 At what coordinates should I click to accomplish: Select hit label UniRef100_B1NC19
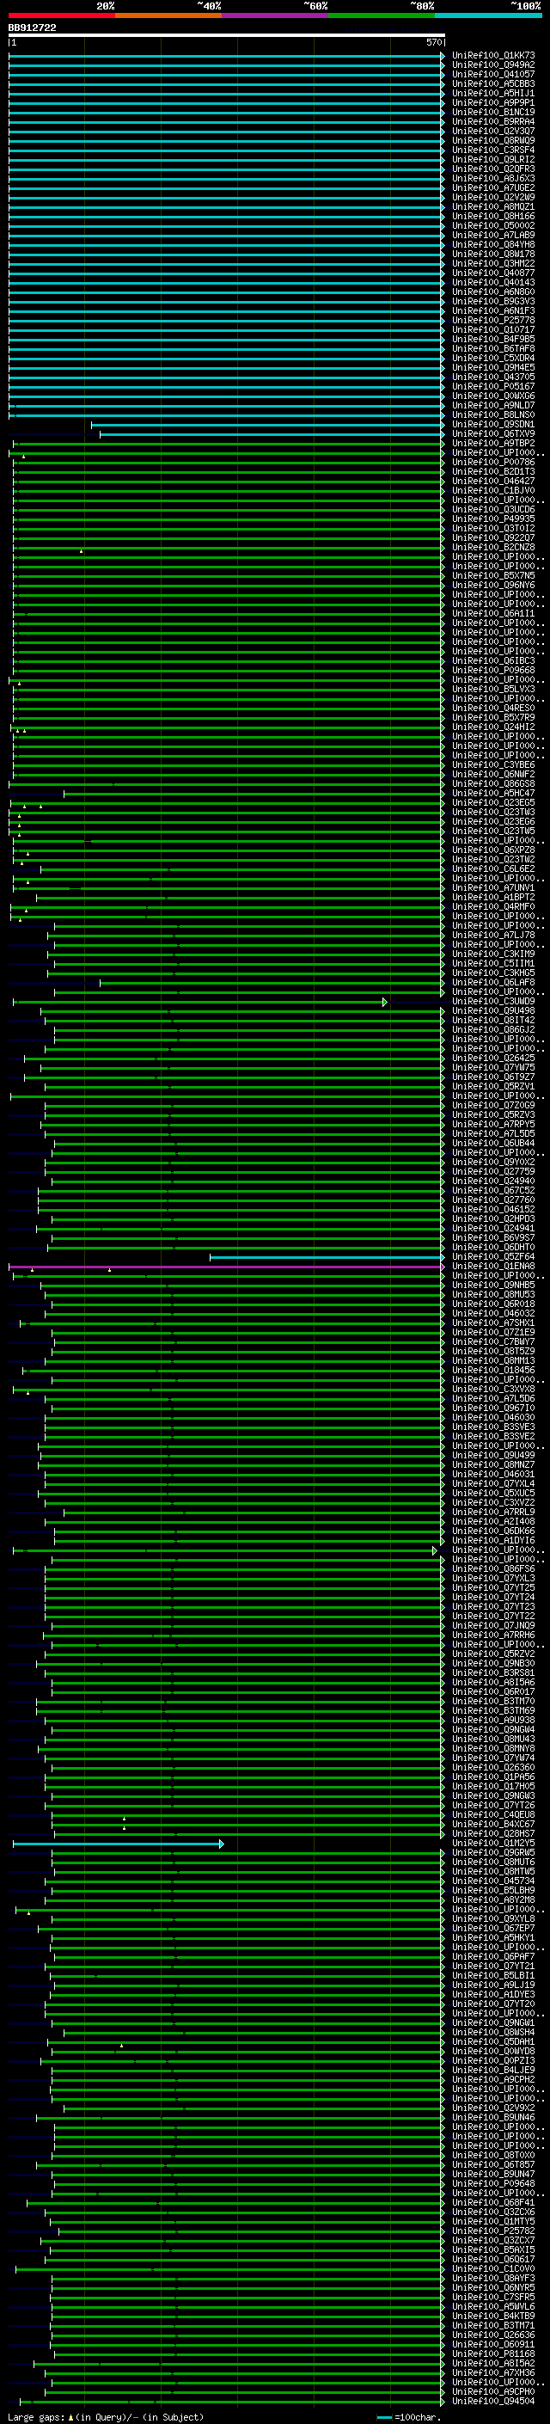[492, 112]
